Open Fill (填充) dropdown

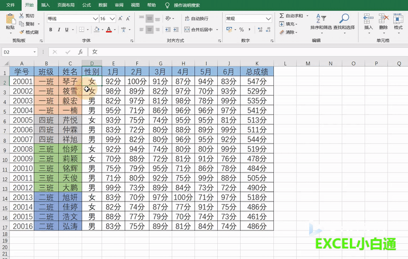288,24
